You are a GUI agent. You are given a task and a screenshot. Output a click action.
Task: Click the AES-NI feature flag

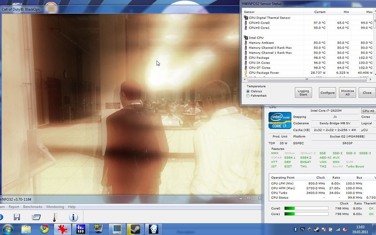pos(325,158)
